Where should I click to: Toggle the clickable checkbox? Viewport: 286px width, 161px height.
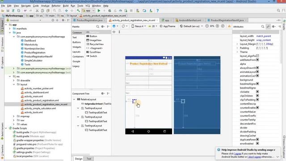257,92
